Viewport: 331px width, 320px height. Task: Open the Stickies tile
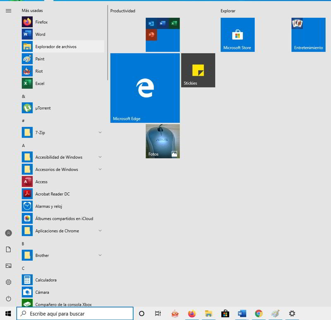click(198, 70)
